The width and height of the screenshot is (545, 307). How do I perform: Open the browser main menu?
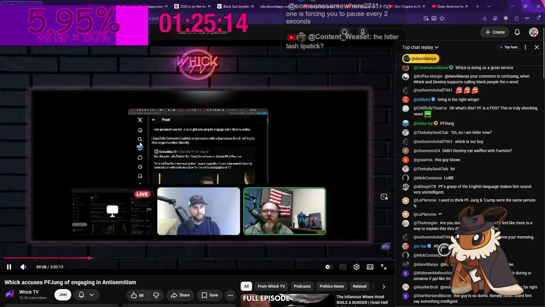point(537,18)
